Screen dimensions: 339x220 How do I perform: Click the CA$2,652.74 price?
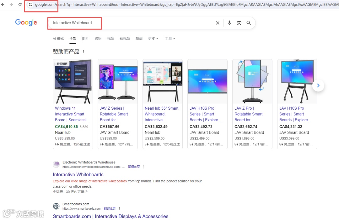point(246,126)
